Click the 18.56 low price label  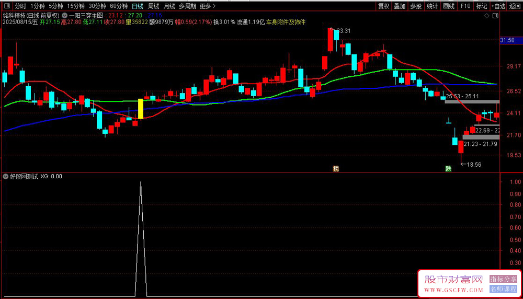474,165
